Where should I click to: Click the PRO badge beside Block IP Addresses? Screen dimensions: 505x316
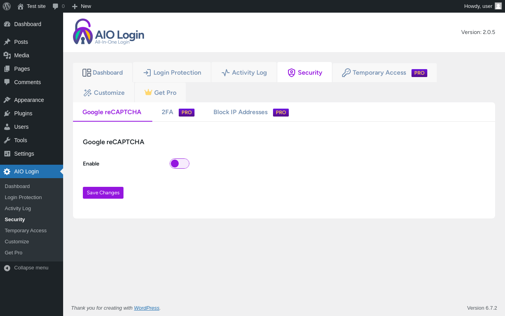pos(281,113)
